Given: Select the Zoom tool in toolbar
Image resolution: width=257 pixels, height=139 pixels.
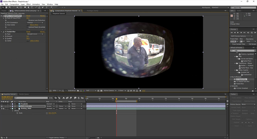Looking at the screenshot, I should (x=10, y=7).
